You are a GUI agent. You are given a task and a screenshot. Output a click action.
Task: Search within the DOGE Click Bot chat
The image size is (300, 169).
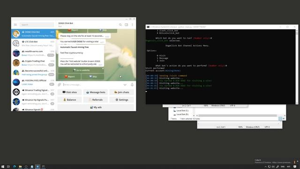click(x=120, y=25)
